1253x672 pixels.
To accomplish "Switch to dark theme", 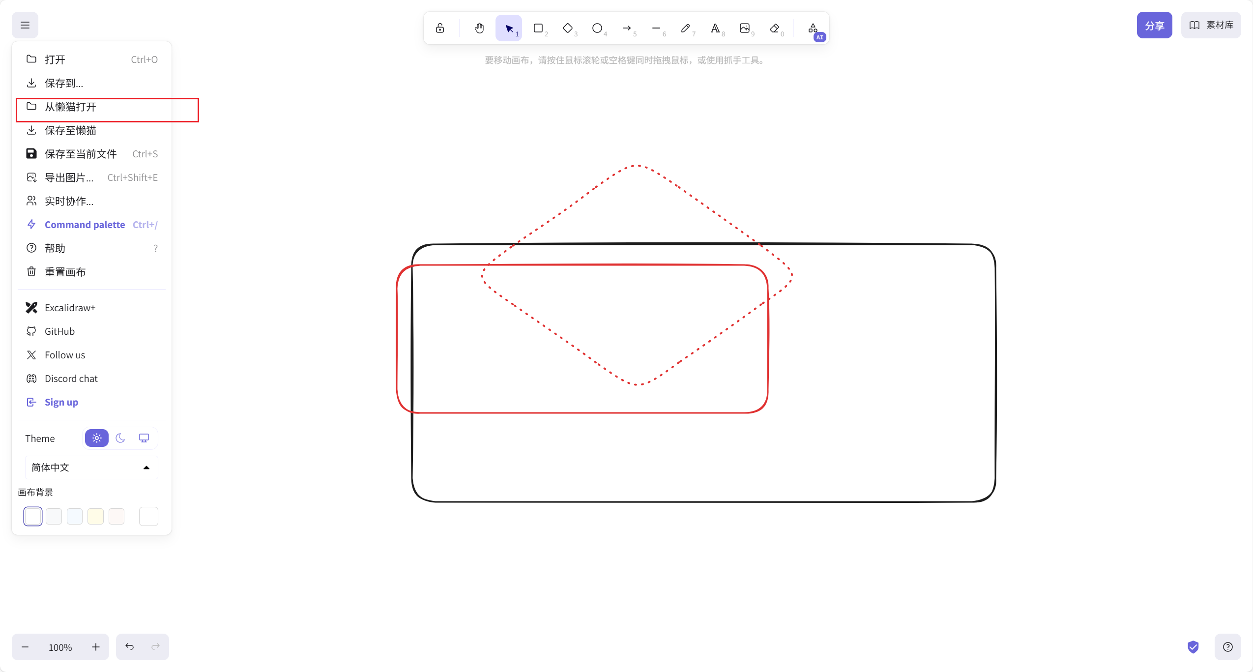I will 120,438.
